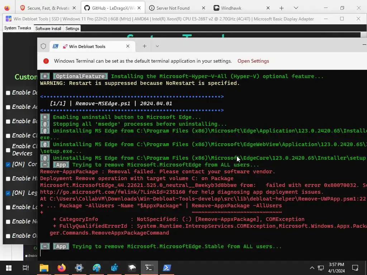The height and width of the screenshot is (275, 367).
Task: Open Firefox 'List all tabs' dropdown
Action: click(x=296, y=8)
